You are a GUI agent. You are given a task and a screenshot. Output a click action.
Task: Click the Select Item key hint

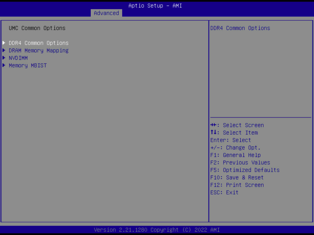pos(234,132)
